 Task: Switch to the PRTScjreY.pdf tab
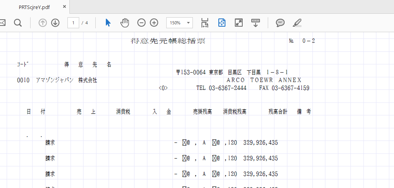[x=34, y=7]
